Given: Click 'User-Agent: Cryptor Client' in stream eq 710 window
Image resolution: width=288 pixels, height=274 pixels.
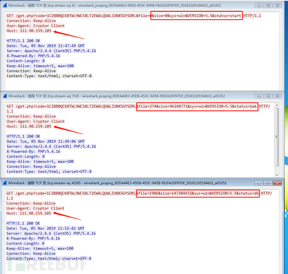Looking at the screenshot, I should (35, 121).
